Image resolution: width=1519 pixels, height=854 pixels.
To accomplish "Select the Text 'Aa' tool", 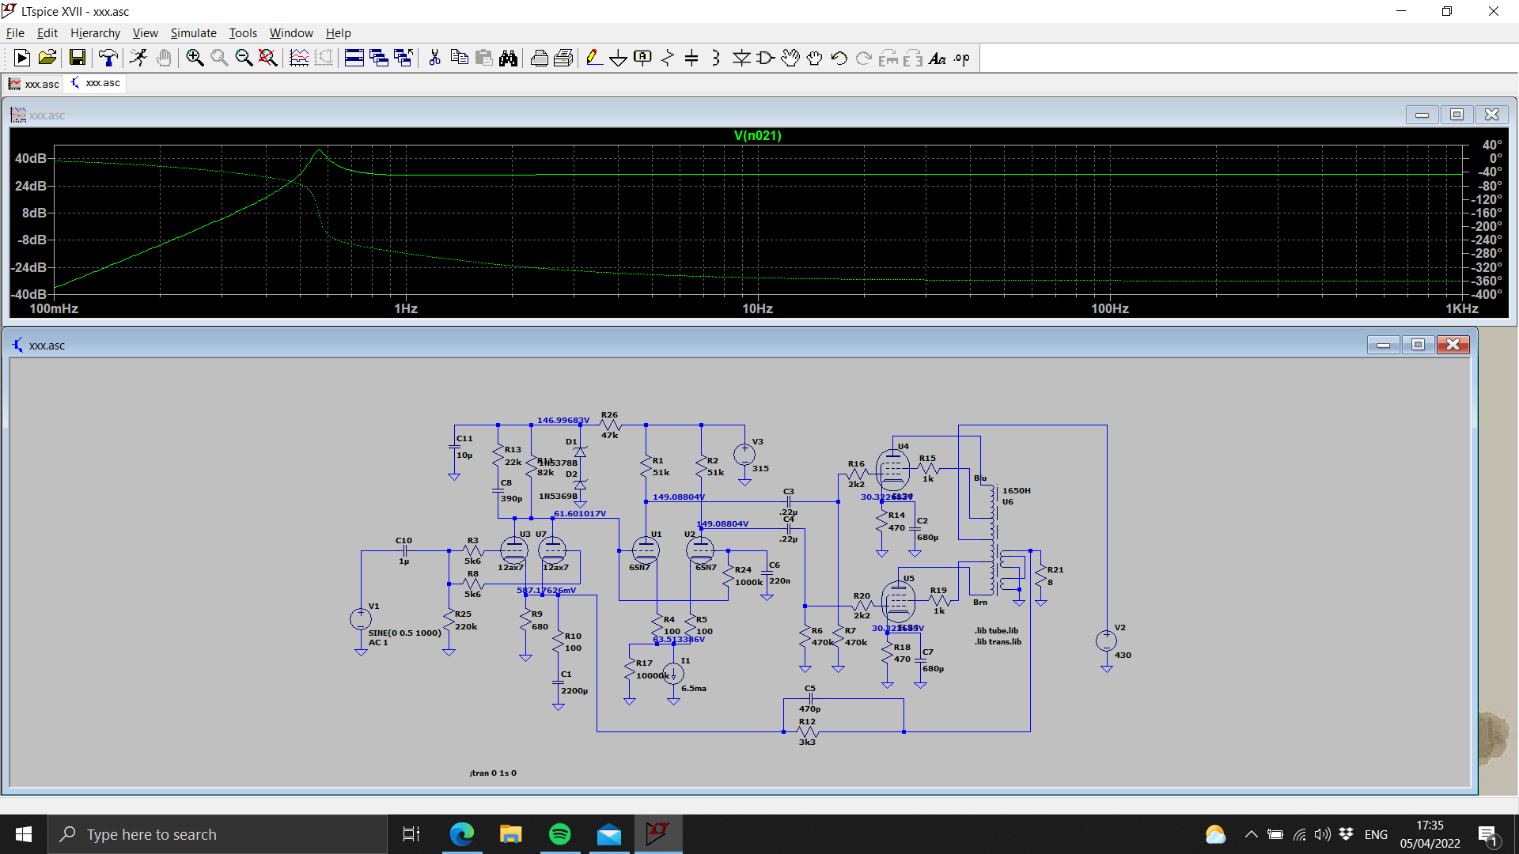I will pos(938,58).
